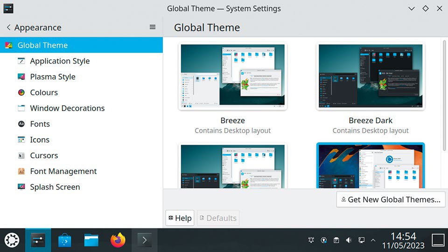The height and width of the screenshot is (252, 448).
Task: Open the Cursors settings page
Action: (81, 155)
